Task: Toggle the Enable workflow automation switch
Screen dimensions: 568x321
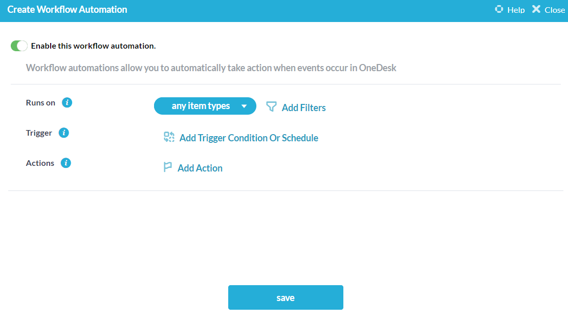Action: tap(19, 46)
